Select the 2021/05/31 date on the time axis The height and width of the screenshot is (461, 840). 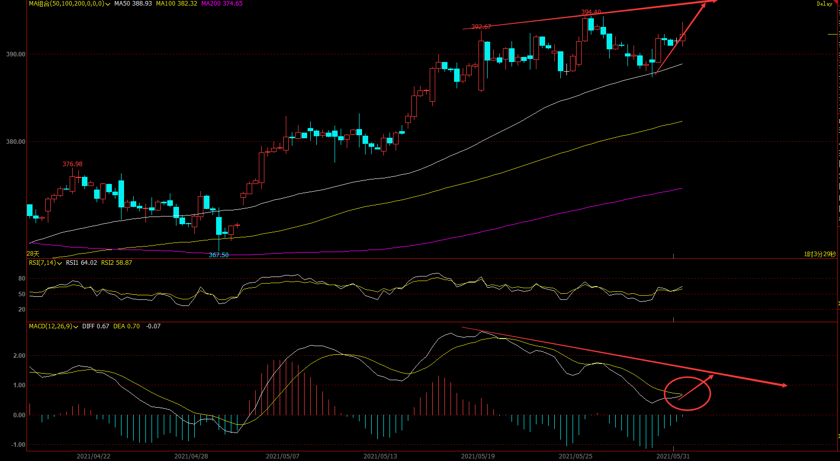[673, 456]
